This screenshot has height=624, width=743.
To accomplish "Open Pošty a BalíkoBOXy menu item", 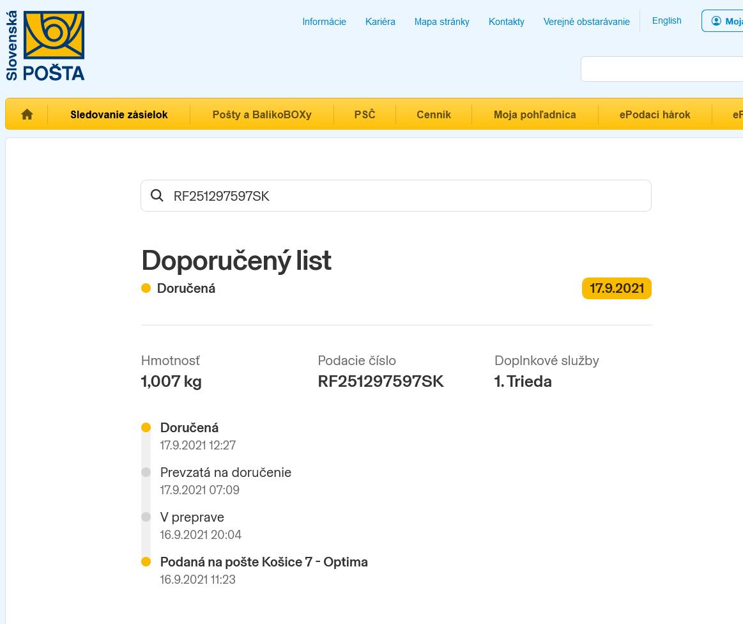I will (262, 114).
